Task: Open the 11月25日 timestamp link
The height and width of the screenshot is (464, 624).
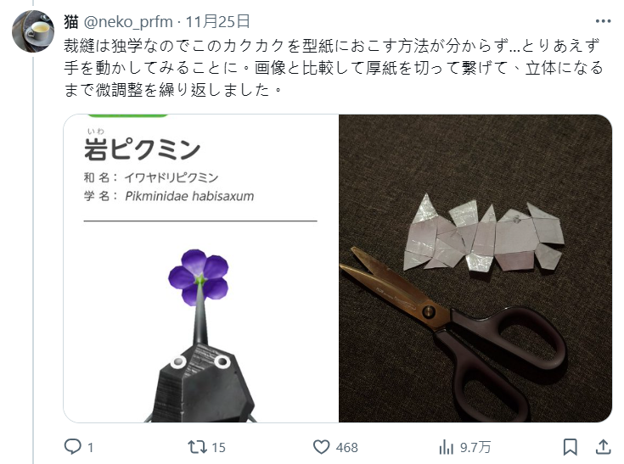Action: (x=218, y=21)
